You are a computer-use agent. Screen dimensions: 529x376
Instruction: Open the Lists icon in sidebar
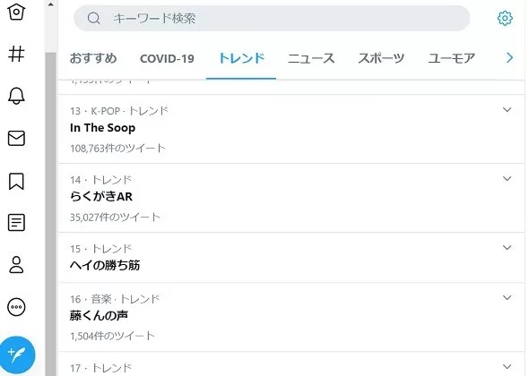tap(16, 223)
